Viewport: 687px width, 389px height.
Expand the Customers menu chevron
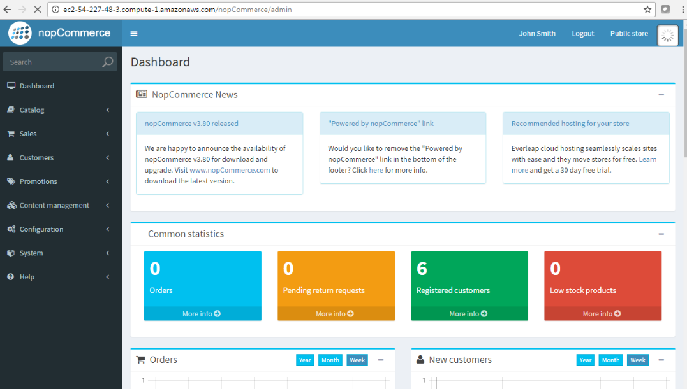point(108,157)
